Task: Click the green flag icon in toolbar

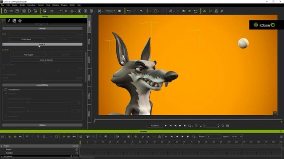Action: pyautogui.click(x=210, y=11)
